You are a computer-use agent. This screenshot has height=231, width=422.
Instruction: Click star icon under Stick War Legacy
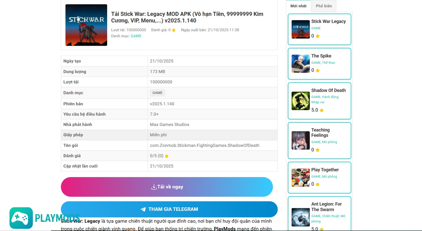[x=318, y=36]
